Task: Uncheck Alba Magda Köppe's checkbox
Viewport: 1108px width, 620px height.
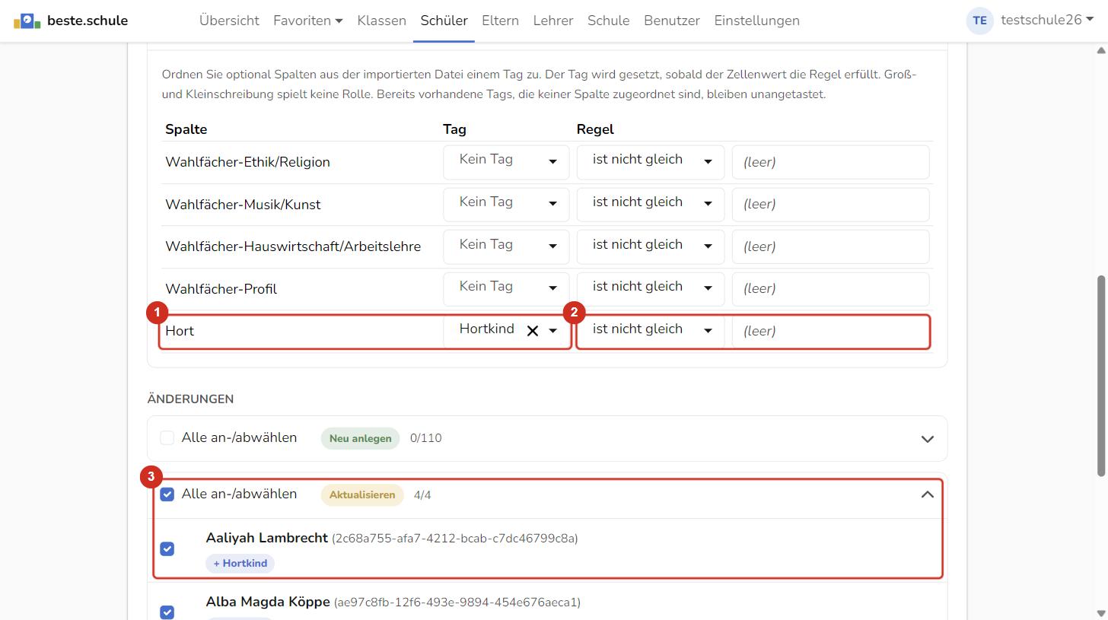Action: 167,612
